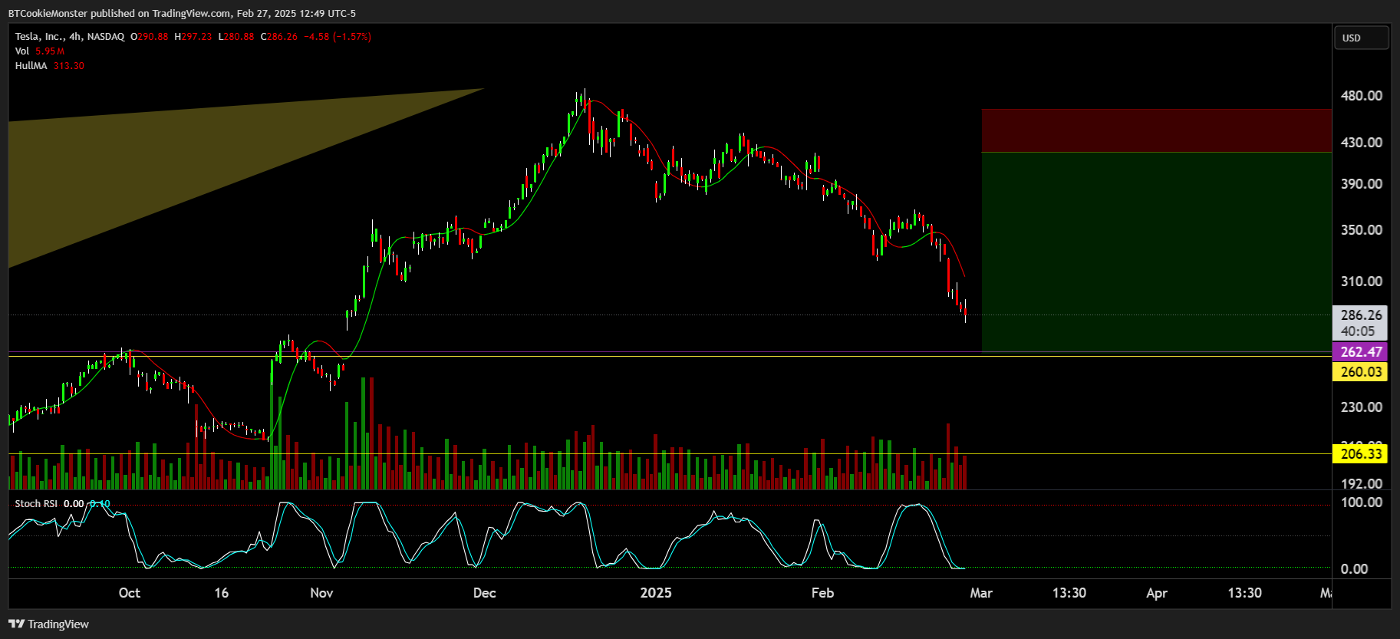The height and width of the screenshot is (639, 1400).
Task: Select the green profit zone of position drawing
Action: 1156,252
